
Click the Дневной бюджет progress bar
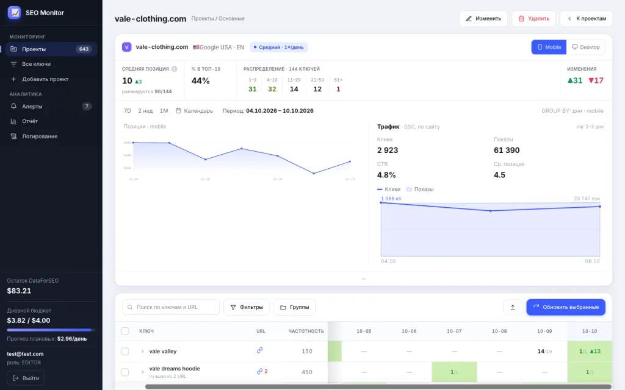point(51,330)
